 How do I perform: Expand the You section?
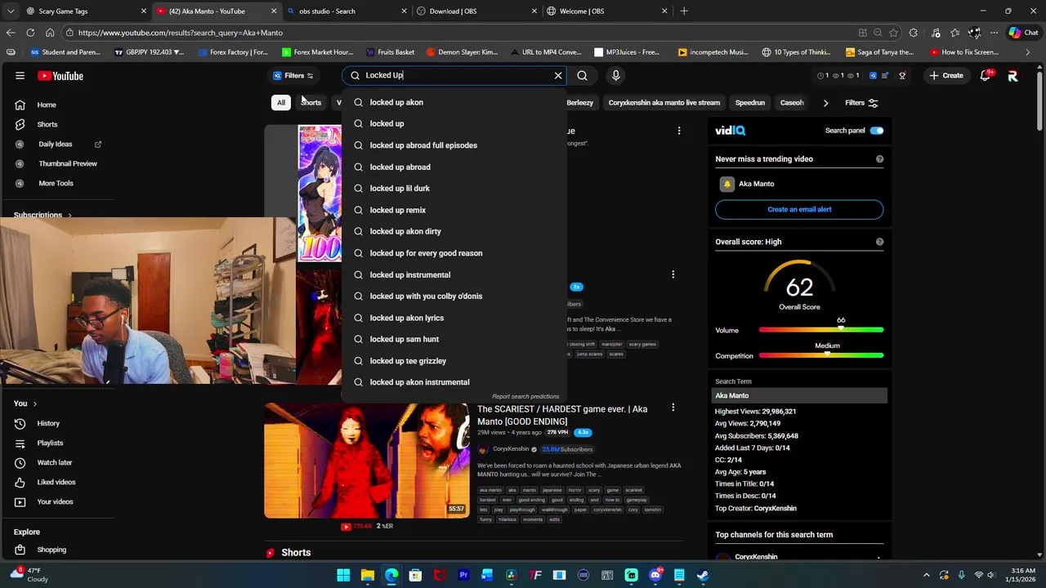point(25,403)
